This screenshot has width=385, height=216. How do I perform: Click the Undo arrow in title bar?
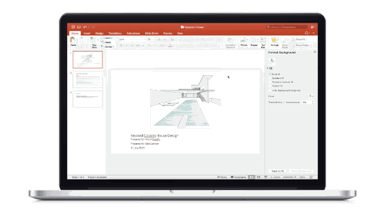[85, 27]
